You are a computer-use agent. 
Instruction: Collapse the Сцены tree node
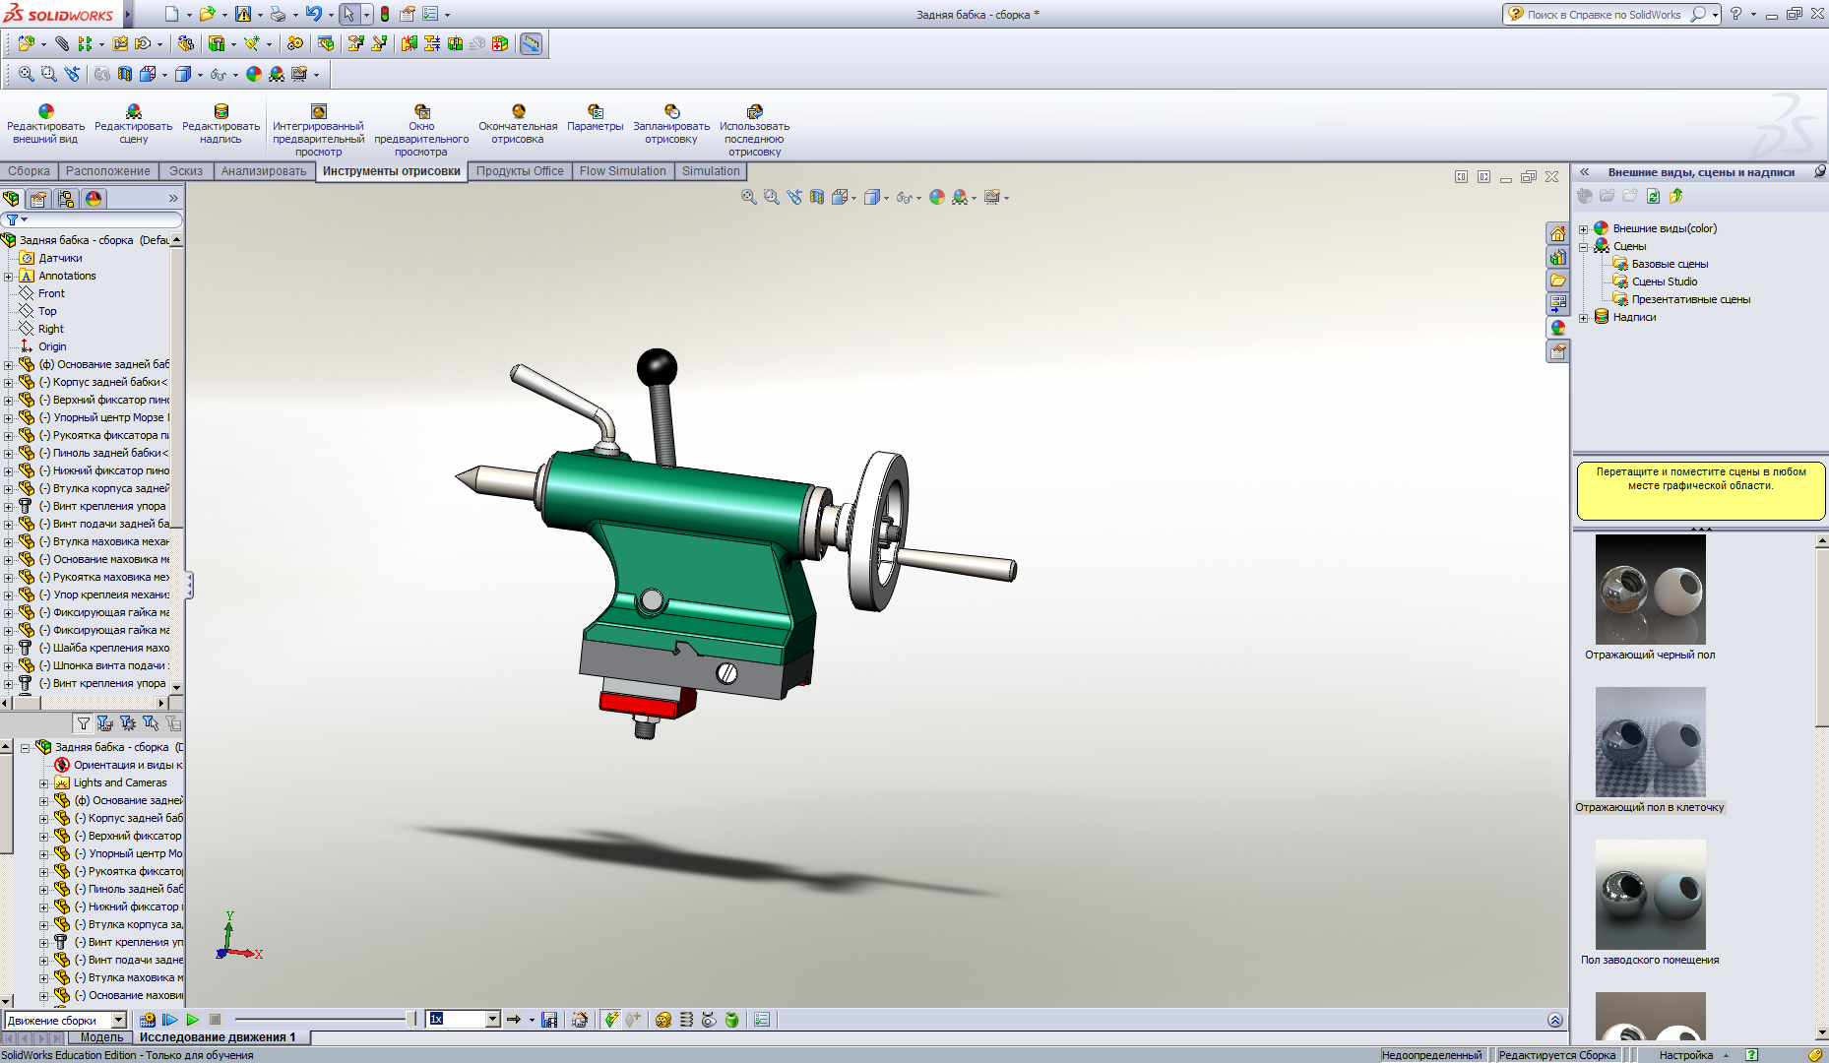1584,247
